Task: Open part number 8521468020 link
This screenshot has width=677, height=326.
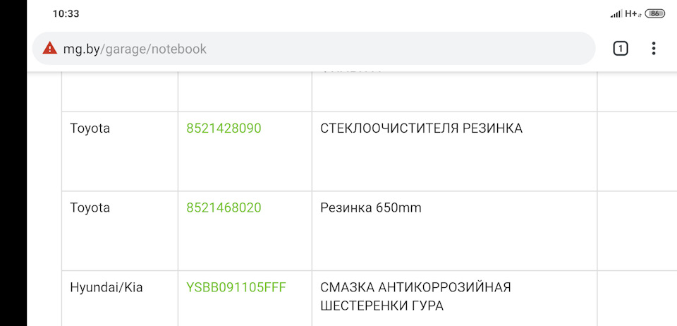Action: (x=224, y=207)
